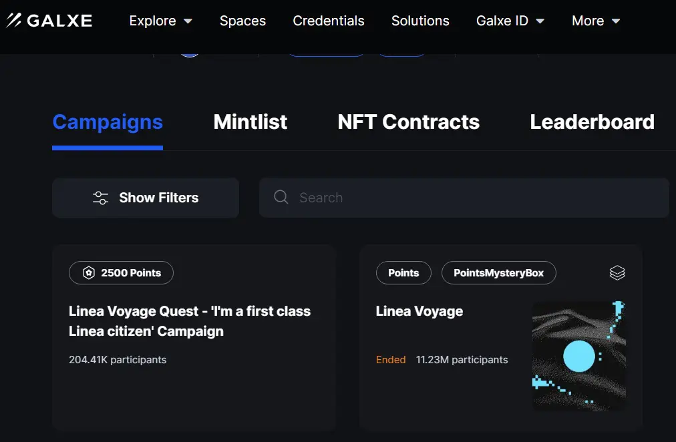This screenshot has width=676, height=442.
Task: Click the filter sliders icon
Action: (100, 198)
